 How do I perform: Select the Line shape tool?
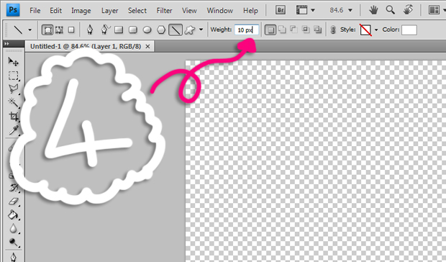coord(176,30)
